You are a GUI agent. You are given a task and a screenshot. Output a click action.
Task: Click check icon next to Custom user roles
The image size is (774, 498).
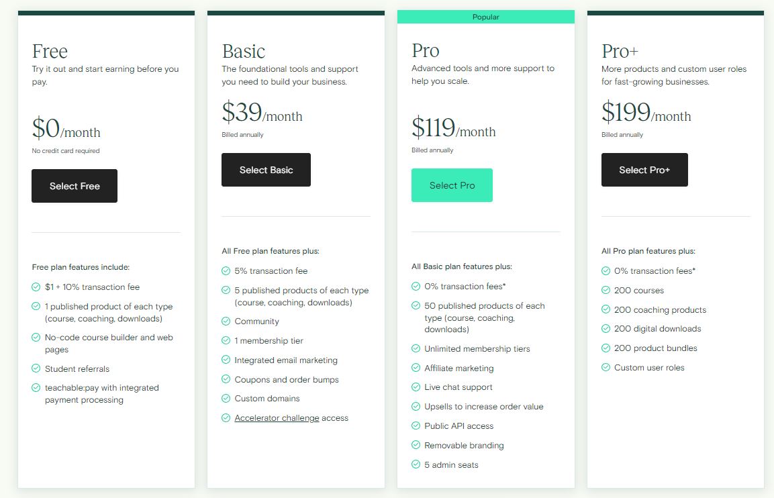click(x=606, y=367)
